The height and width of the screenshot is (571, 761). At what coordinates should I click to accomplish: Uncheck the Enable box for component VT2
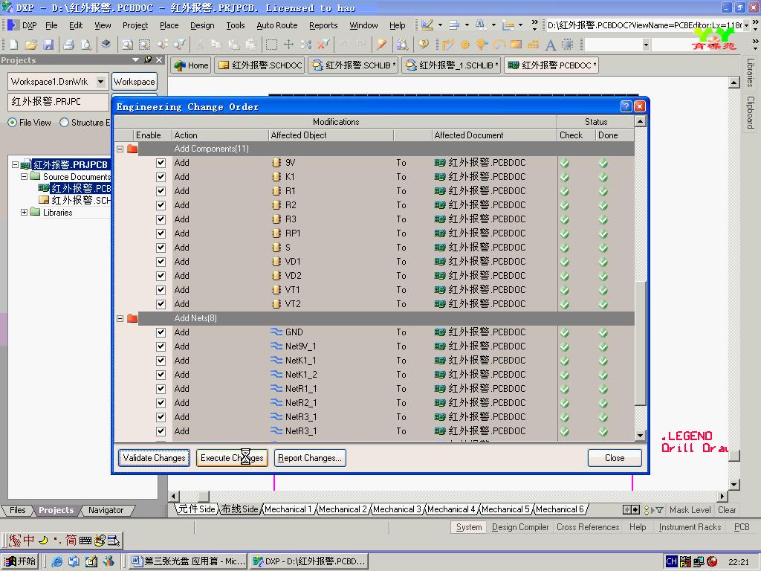(161, 304)
